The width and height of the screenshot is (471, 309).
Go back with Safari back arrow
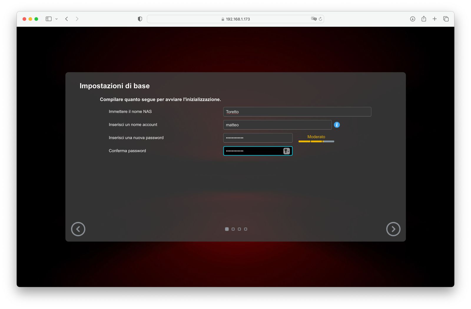pos(67,19)
